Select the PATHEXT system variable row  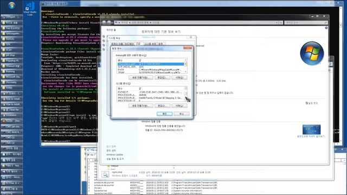pyautogui.click(x=151, y=92)
